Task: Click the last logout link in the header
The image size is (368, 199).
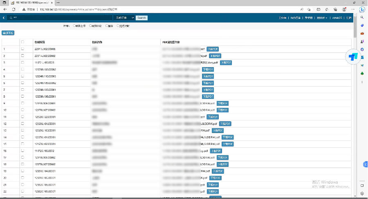Action: tap(349, 18)
